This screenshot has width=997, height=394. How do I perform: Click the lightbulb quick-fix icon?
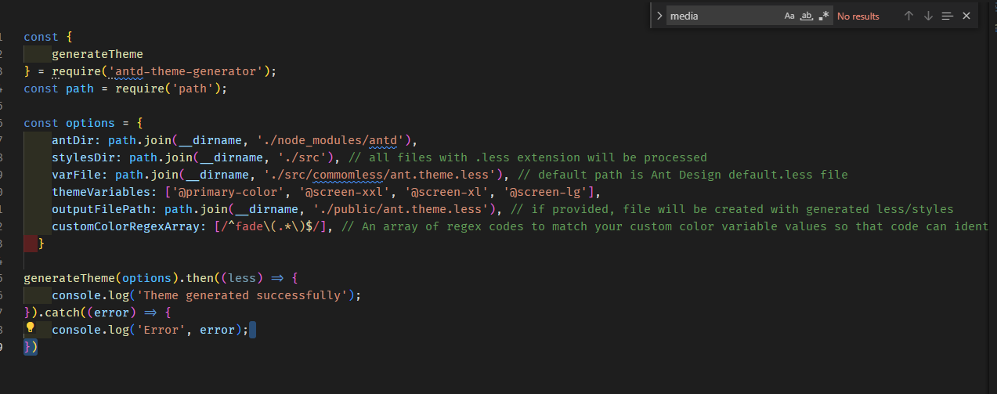[x=31, y=327]
